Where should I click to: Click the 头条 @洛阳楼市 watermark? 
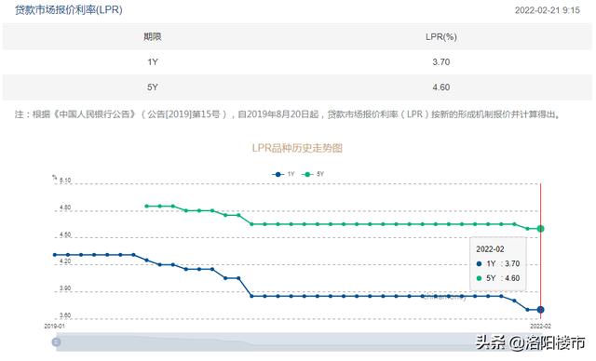coord(531,342)
